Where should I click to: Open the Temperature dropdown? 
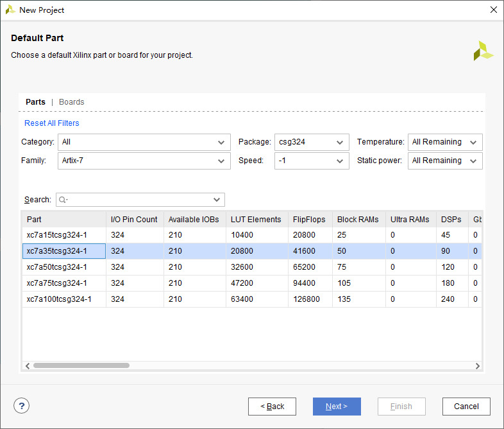pos(445,142)
